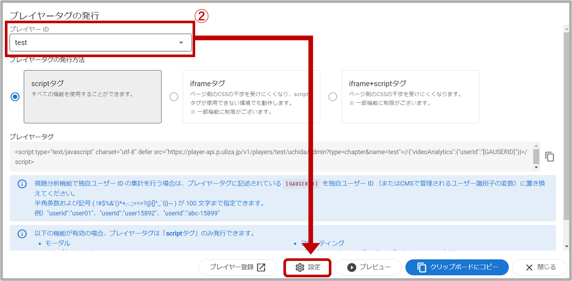Click the プレイヤー登録 button
This screenshot has height=281, width=572.
pos(238,267)
